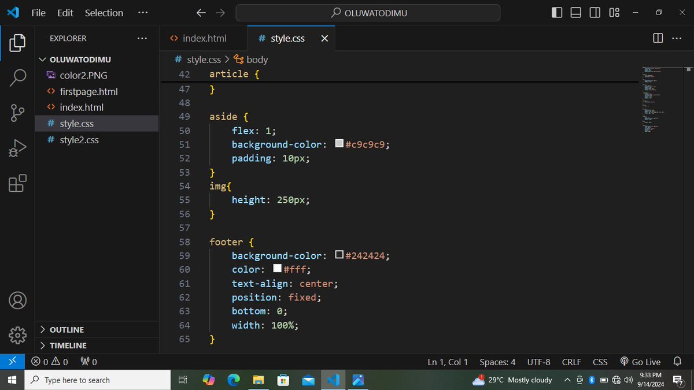Open the Selection menu
This screenshot has width=694, height=390.
(104, 13)
